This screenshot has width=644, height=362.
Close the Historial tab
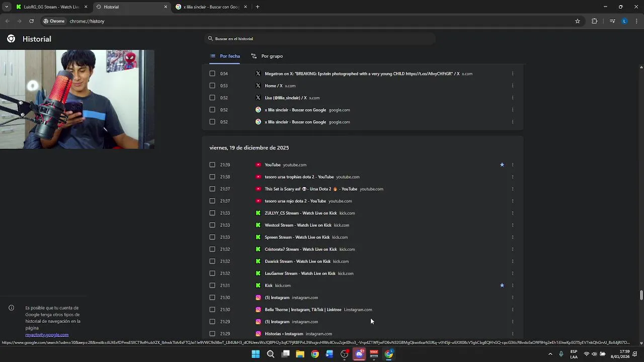click(x=166, y=7)
